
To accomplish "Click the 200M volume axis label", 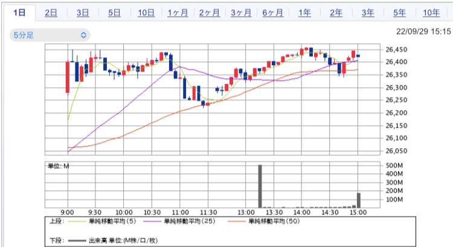I will tap(394, 191).
